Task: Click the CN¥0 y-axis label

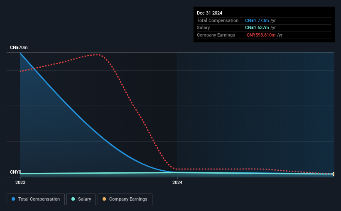Action: 16,172
